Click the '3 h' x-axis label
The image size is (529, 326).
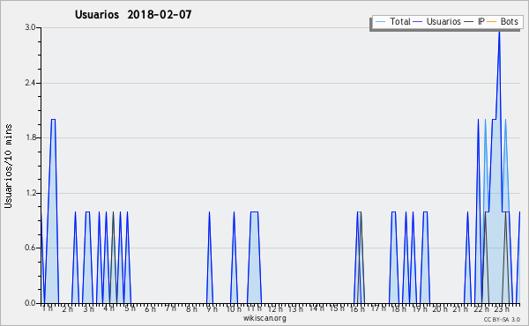[x=89, y=308]
